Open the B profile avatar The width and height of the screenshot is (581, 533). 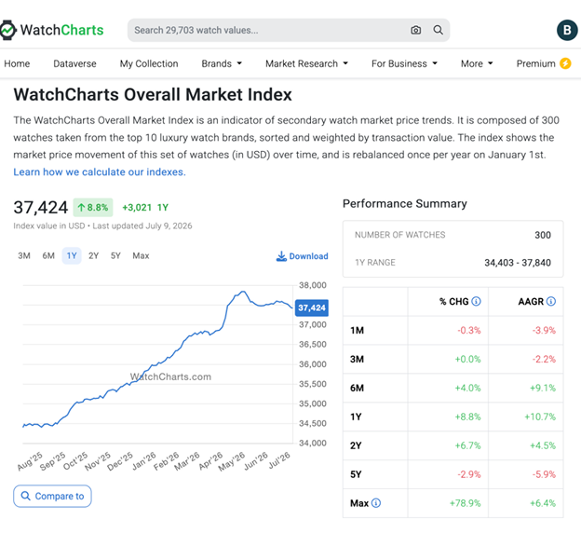tap(567, 30)
